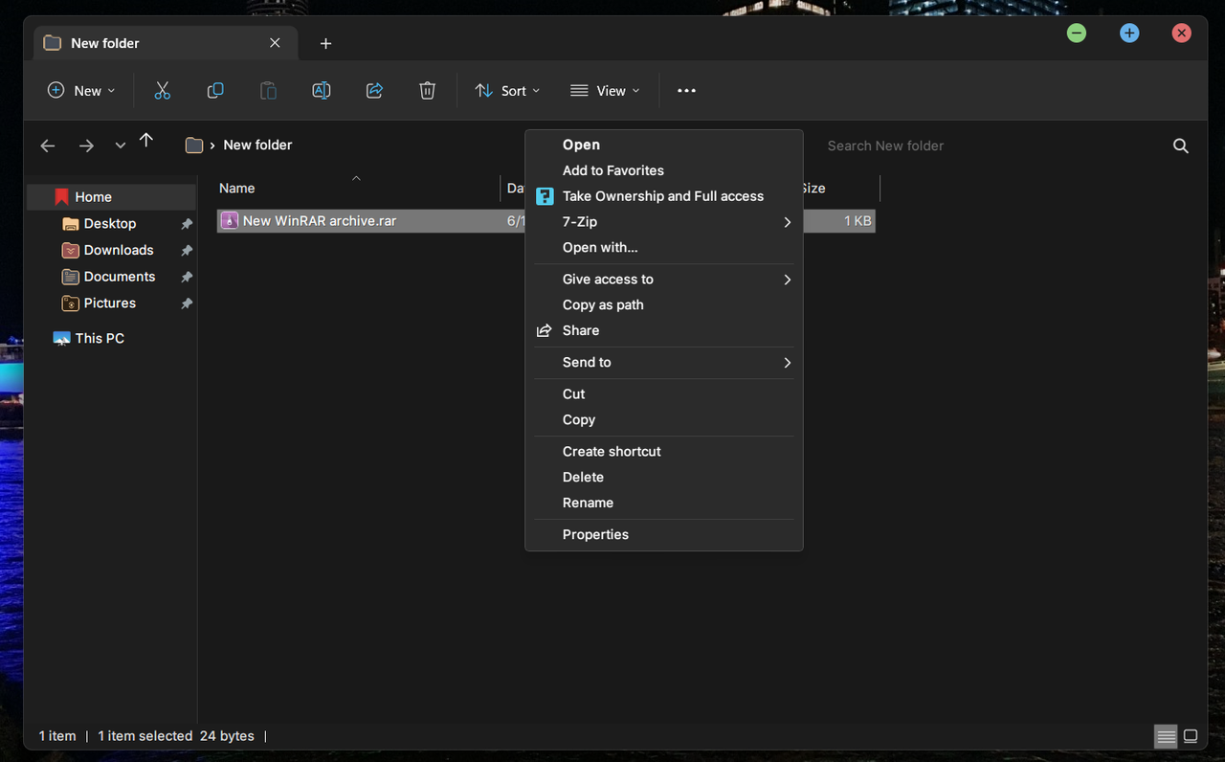Open a new tab with the plus icon
The image size is (1225, 762).
coord(325,43)
